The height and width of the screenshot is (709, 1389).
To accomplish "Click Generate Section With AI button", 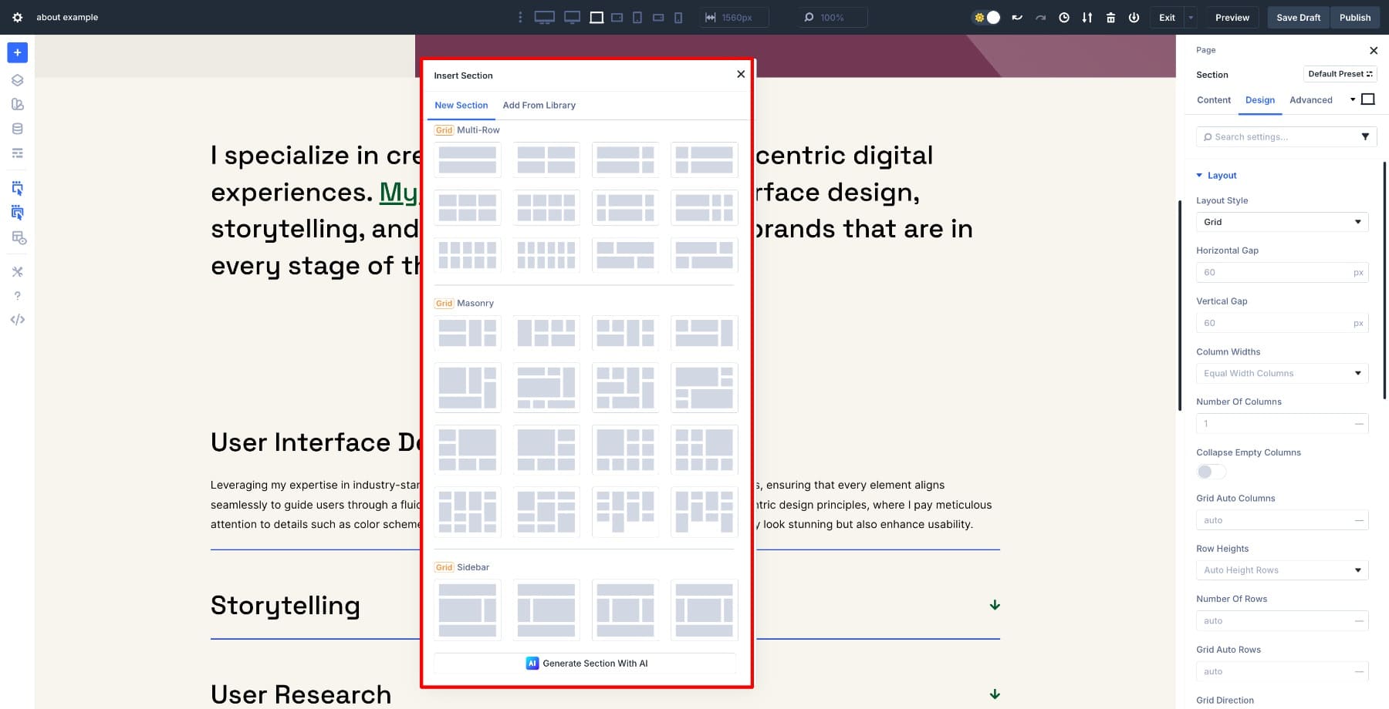I will [586, 664].
